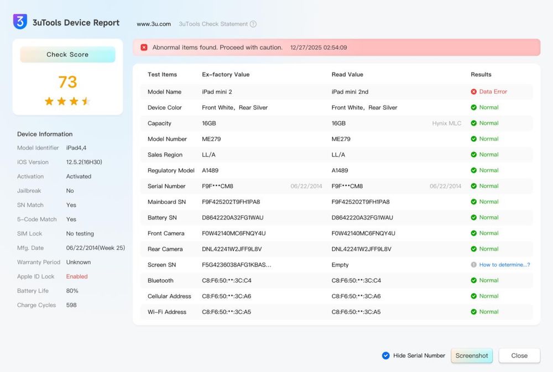Click the gray info icon for Screen SN
The height and width of the screenshot is (372, 553).
[473, 265]
